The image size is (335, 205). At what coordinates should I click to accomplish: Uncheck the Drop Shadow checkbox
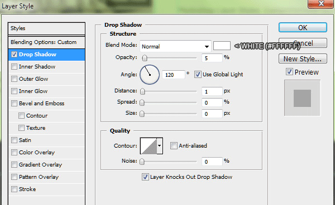tap(14, 55)
